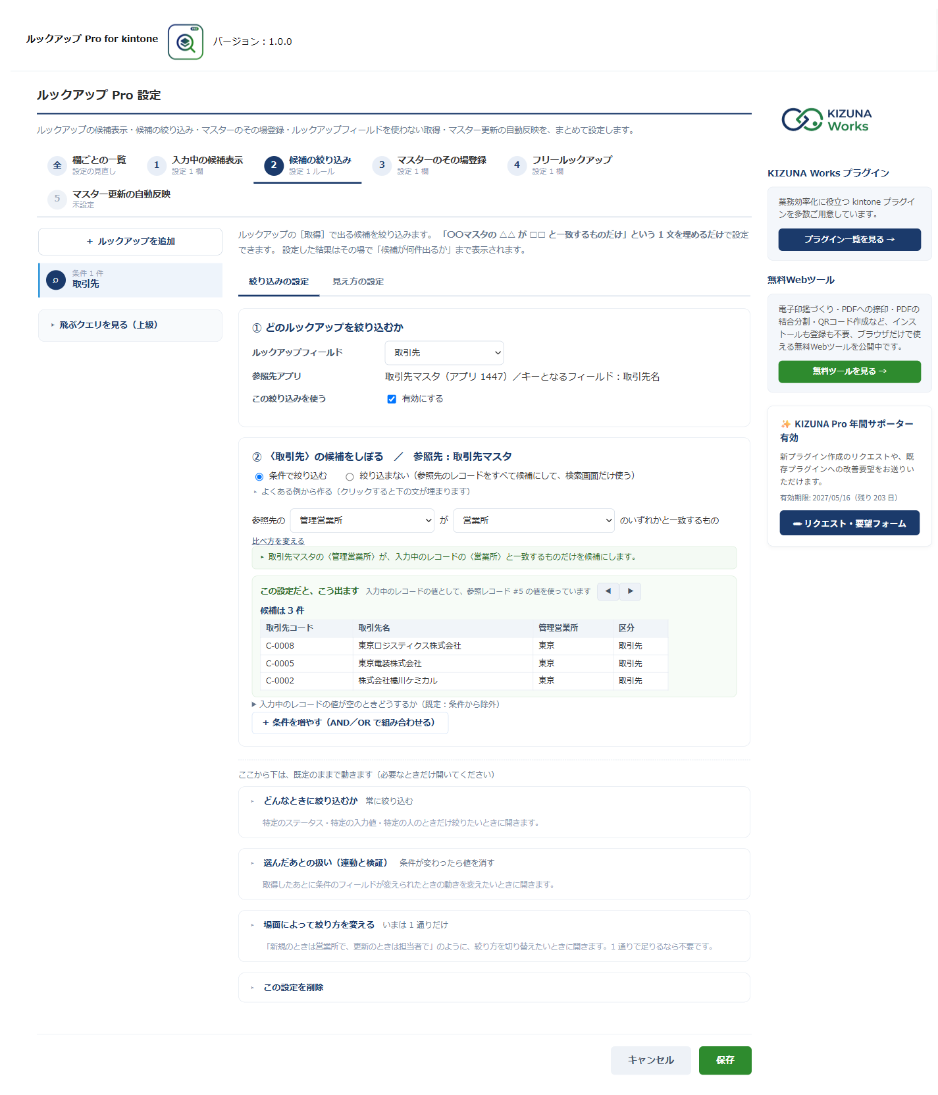Click the step 全 circle icon
This screenshot has height=1095, width=938.
point(57,165)
